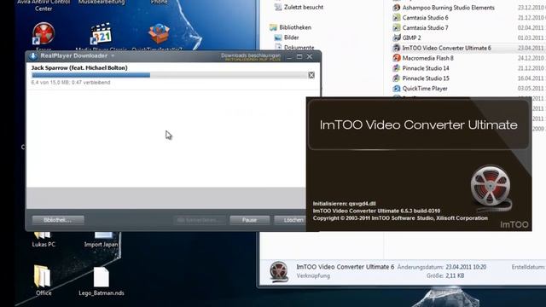The height and width of the screenshot is (307, 546).
Task: Cancel the Jack Sparrow download with X
Action: click(311, 75)
